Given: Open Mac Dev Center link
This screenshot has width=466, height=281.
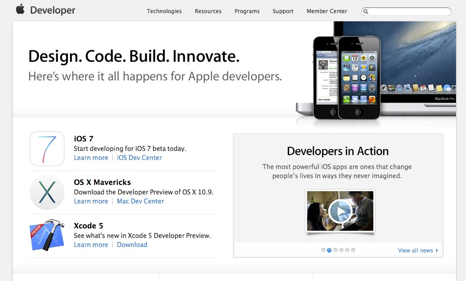Looking at the screenshot, I should pyautogui.click(x=140, y=201).
